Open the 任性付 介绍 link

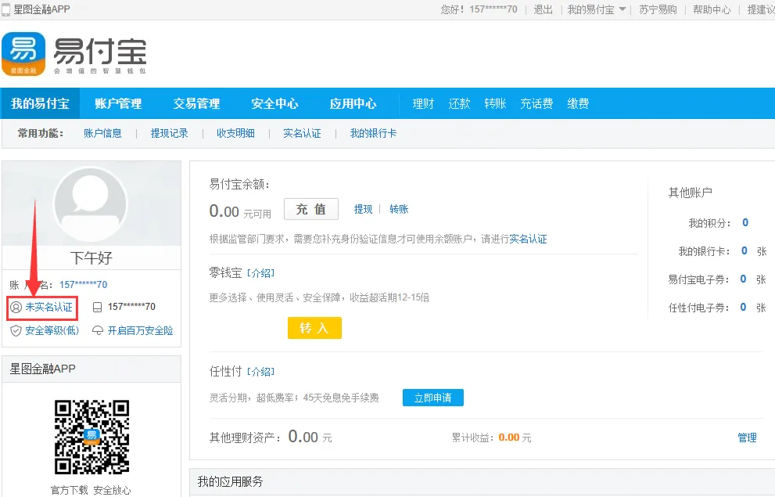pos(260,372)
